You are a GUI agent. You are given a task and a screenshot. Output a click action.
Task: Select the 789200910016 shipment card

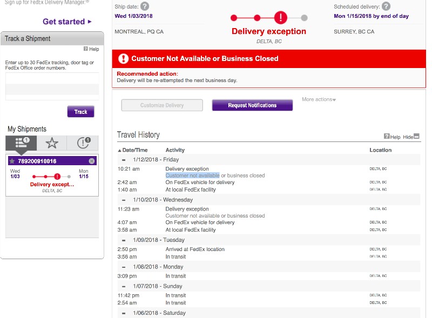[x=52, y=175]
